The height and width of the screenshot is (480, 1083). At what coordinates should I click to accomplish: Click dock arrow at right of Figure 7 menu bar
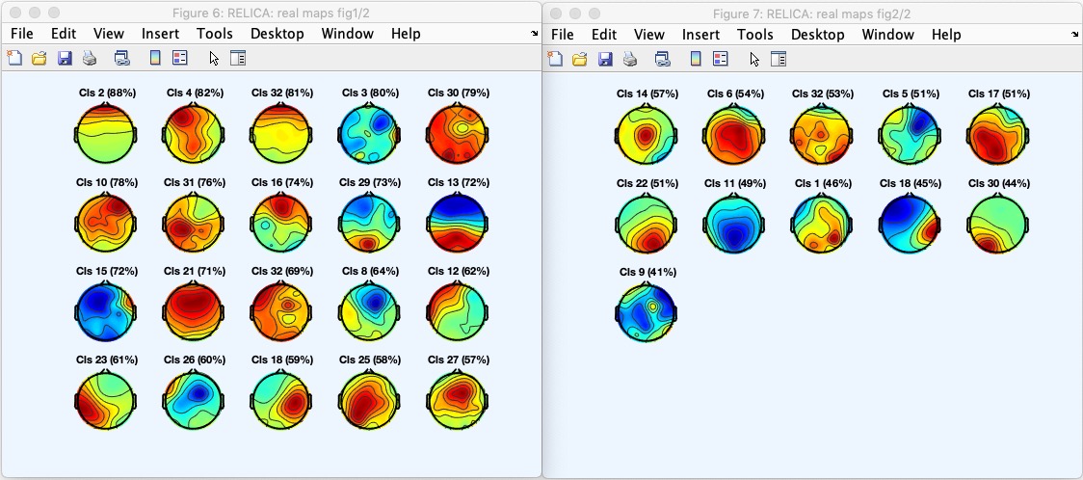click(1075, 34)
